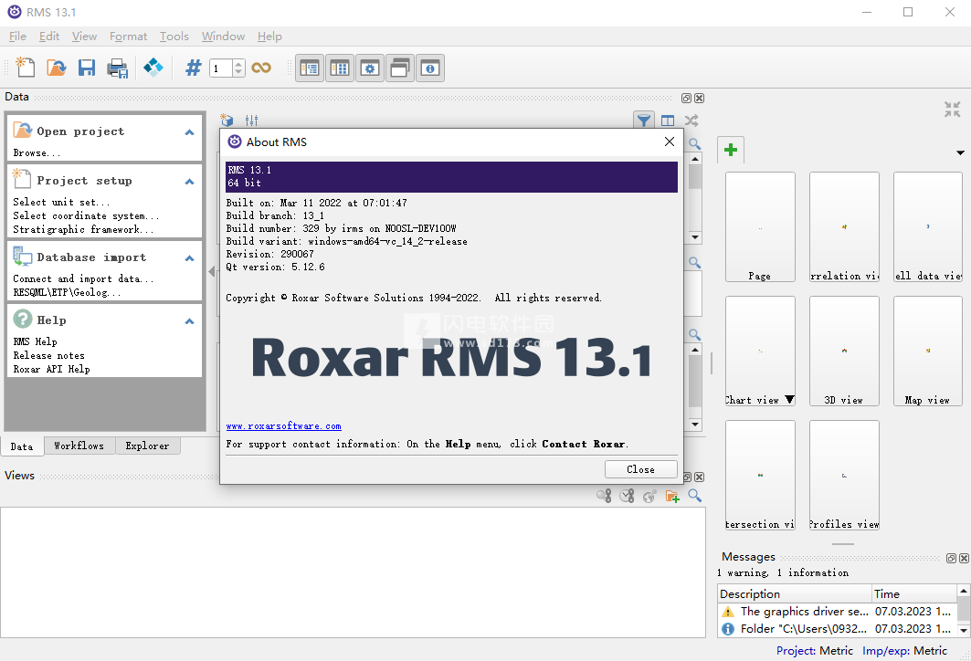The width and height of the screenshot is (971, 661).
Task: Click the hash number sign icon
Action: click(x=194, y=68)
